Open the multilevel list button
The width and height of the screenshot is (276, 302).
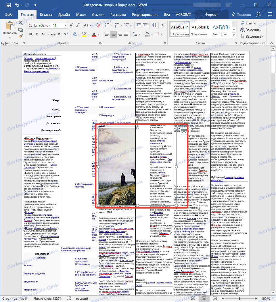[x=127, y=25]
